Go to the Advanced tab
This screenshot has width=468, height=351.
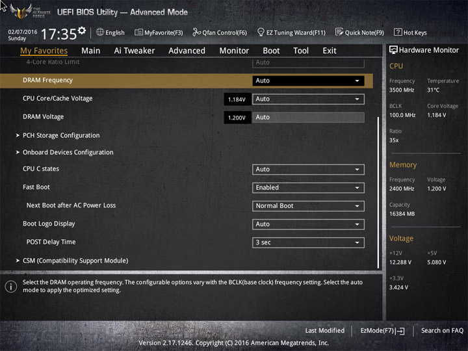(x=187, y=51)
